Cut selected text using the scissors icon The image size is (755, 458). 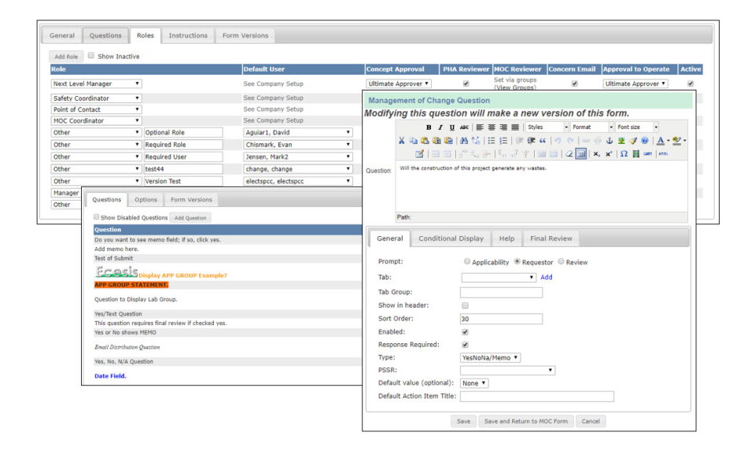click(x=400, y=141)
